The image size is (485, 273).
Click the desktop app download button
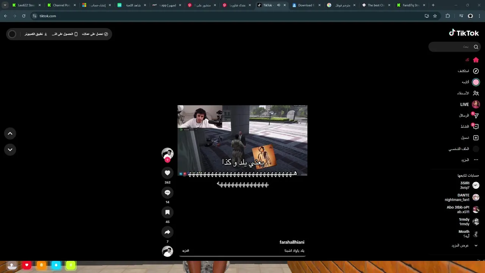(x=36, y=34)
